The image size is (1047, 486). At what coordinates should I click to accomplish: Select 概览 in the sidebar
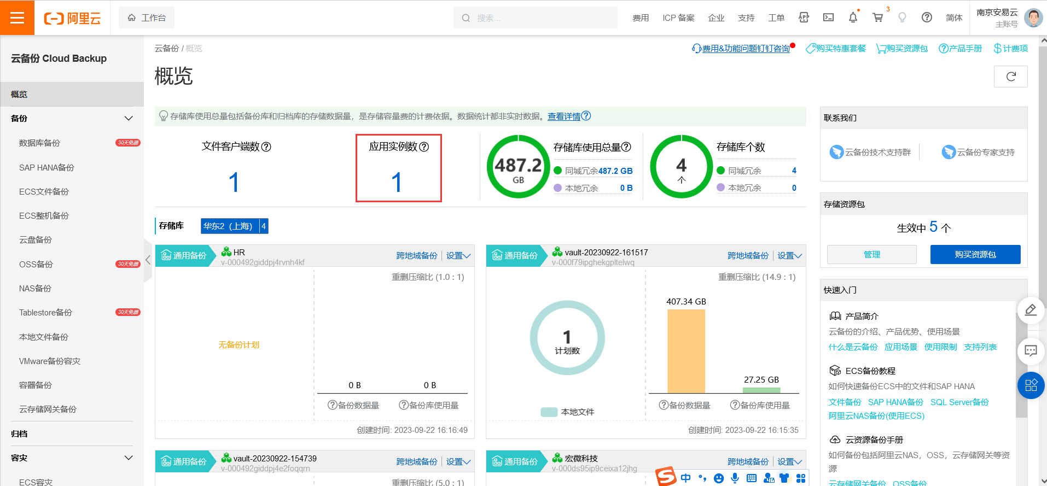click(72, 94)
